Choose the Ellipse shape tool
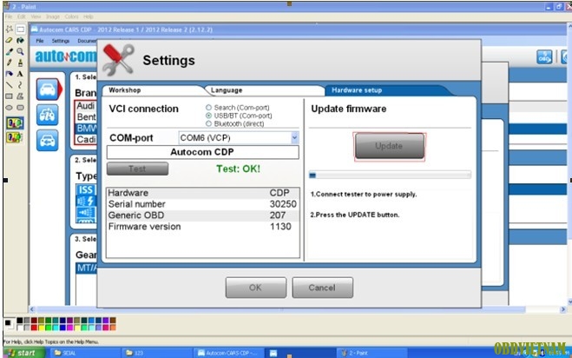Viewport: 572px width, 358px height. pyautogui.click(x=10, y=108)
